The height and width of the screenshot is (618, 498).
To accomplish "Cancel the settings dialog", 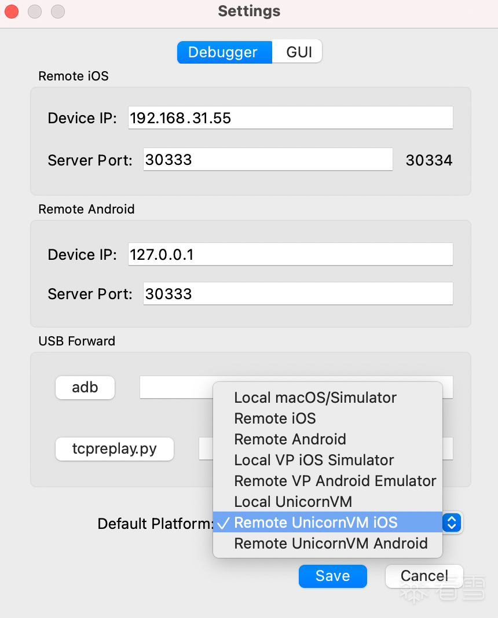I will tap(424, 576).
